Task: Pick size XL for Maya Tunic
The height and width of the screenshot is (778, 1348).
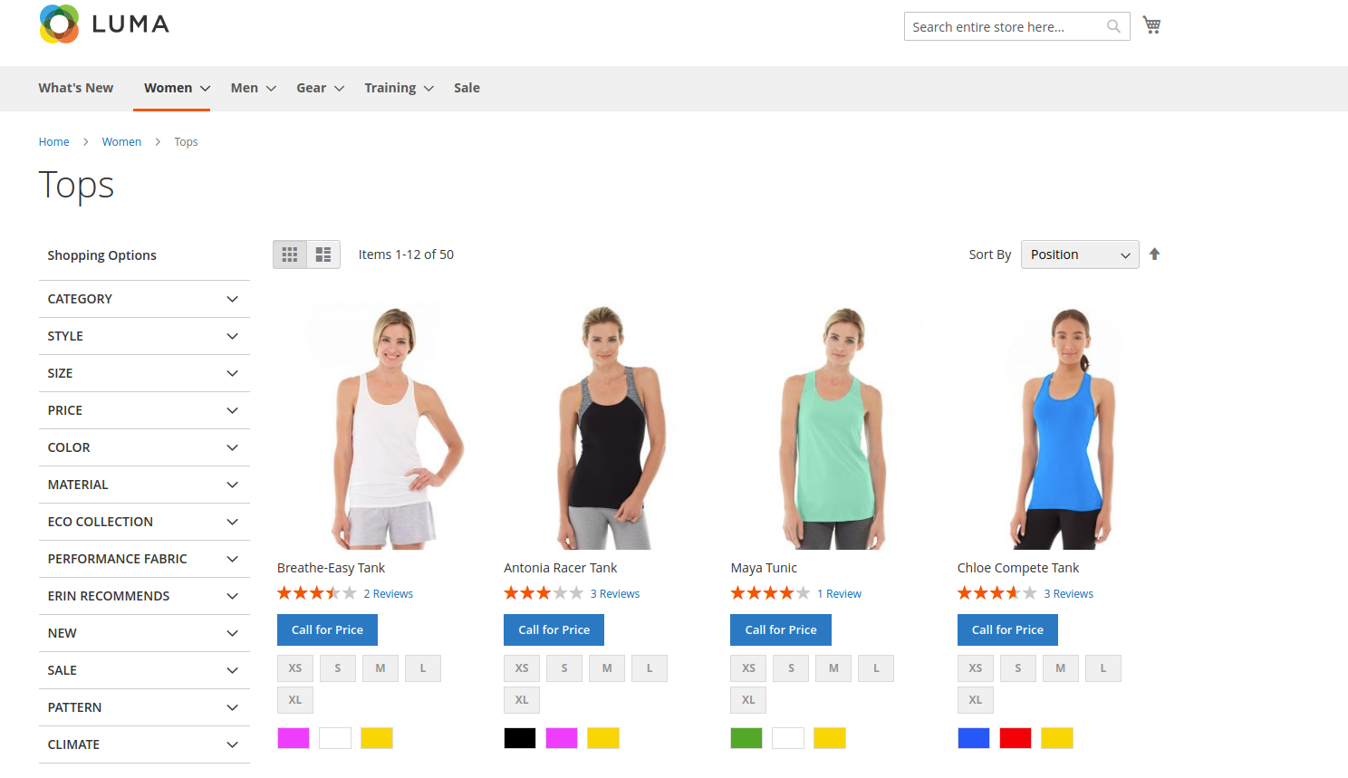Action: pos(748,700)
